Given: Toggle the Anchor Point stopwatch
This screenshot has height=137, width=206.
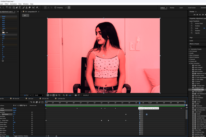Looking at the screenshot, I should 192,24.
